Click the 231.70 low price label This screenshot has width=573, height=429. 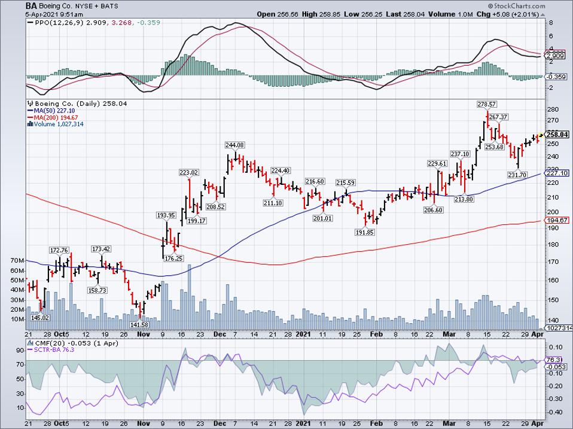(517, 175)
